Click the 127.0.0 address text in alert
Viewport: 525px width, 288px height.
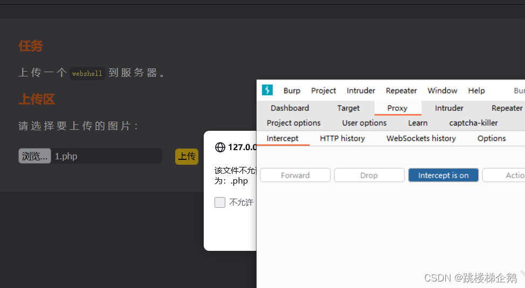tap(242, 147)
